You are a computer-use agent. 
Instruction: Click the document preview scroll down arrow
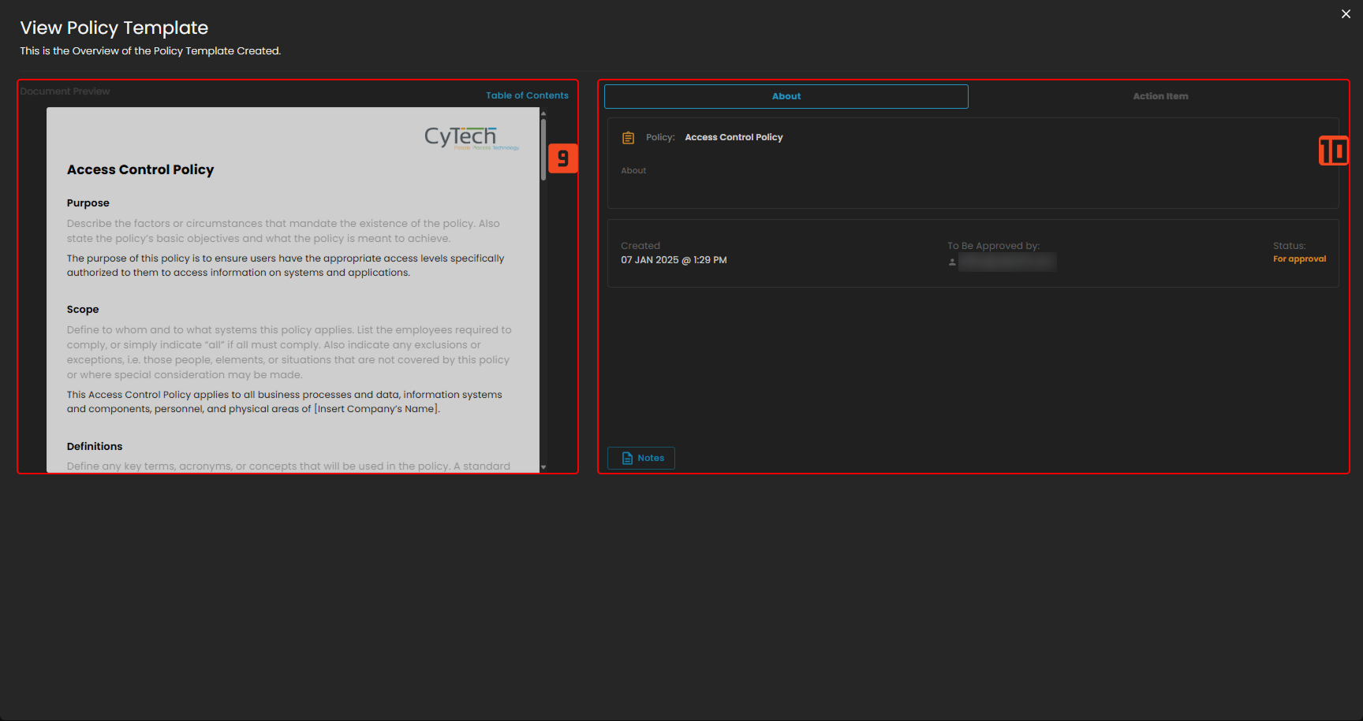[x=543, y=467]
